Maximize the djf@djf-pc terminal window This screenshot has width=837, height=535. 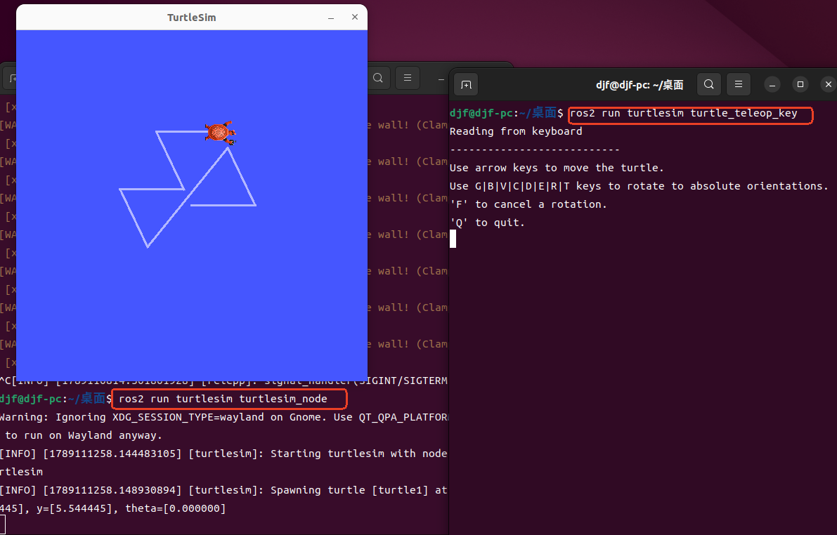pyautogui.click(x=800, y=84)
